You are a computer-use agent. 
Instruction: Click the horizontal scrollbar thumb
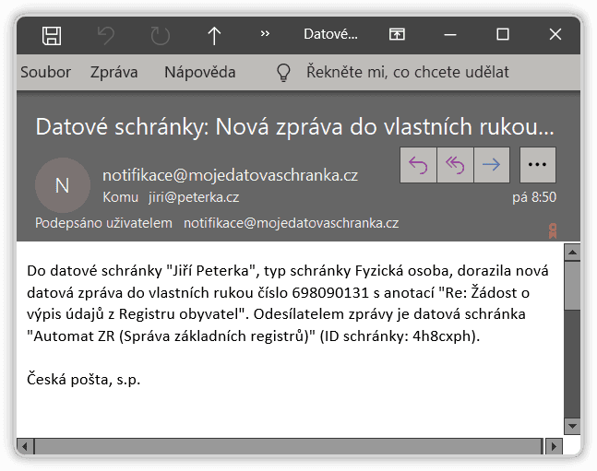coord(288,446)
